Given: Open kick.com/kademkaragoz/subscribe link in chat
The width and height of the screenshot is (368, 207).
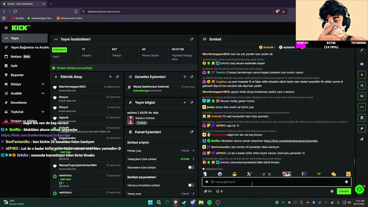Looking at the screenshot, I should point(291,141).
